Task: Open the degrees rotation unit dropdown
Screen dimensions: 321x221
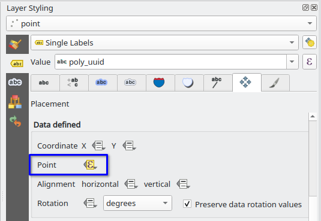Action: point(137,203)
